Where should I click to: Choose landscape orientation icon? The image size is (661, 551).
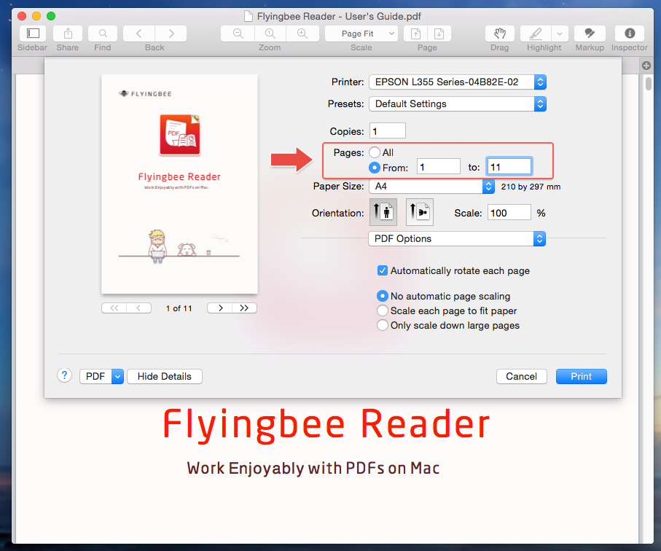420,212
